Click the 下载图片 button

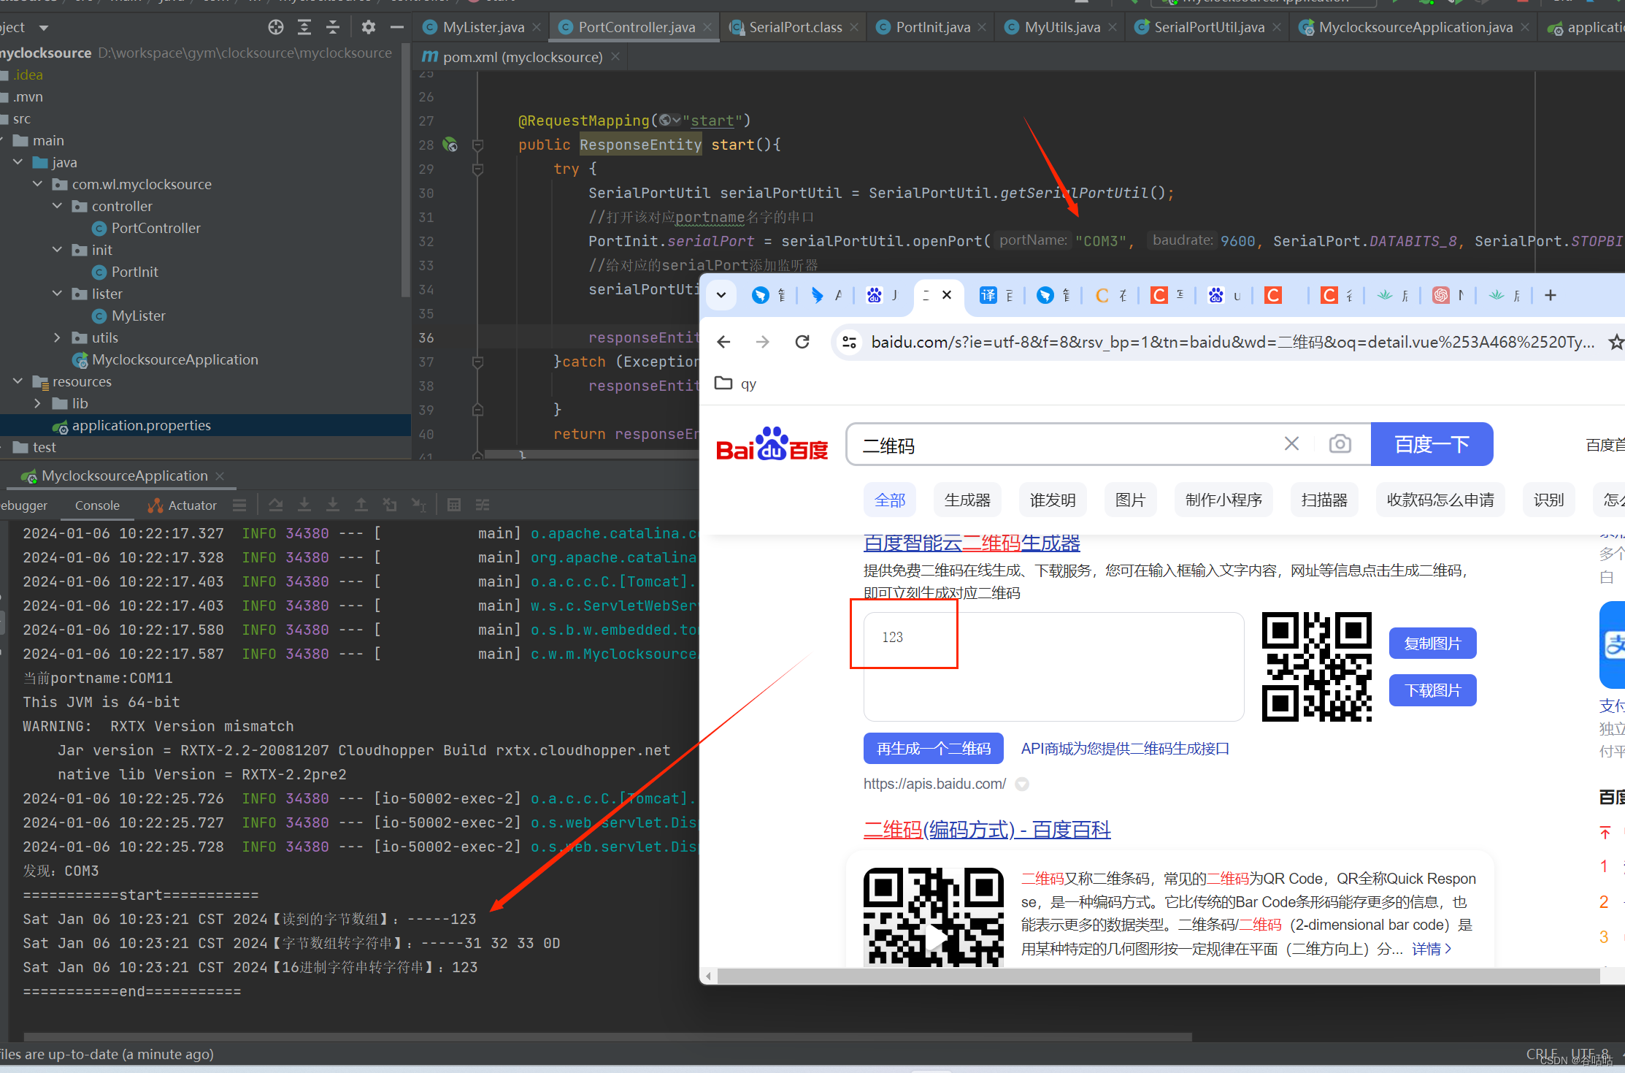coord(1432,690)
